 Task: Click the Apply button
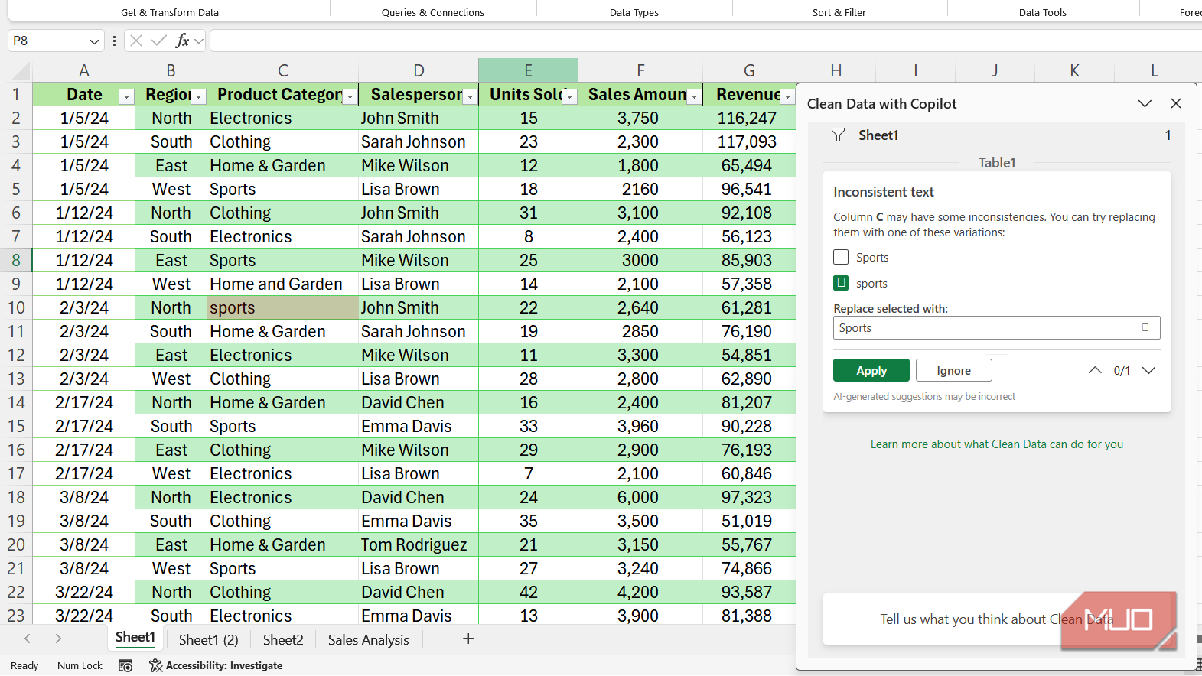[x=871, y=370]
